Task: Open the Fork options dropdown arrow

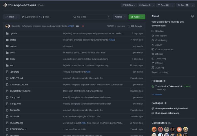Action: coord(173,5)
